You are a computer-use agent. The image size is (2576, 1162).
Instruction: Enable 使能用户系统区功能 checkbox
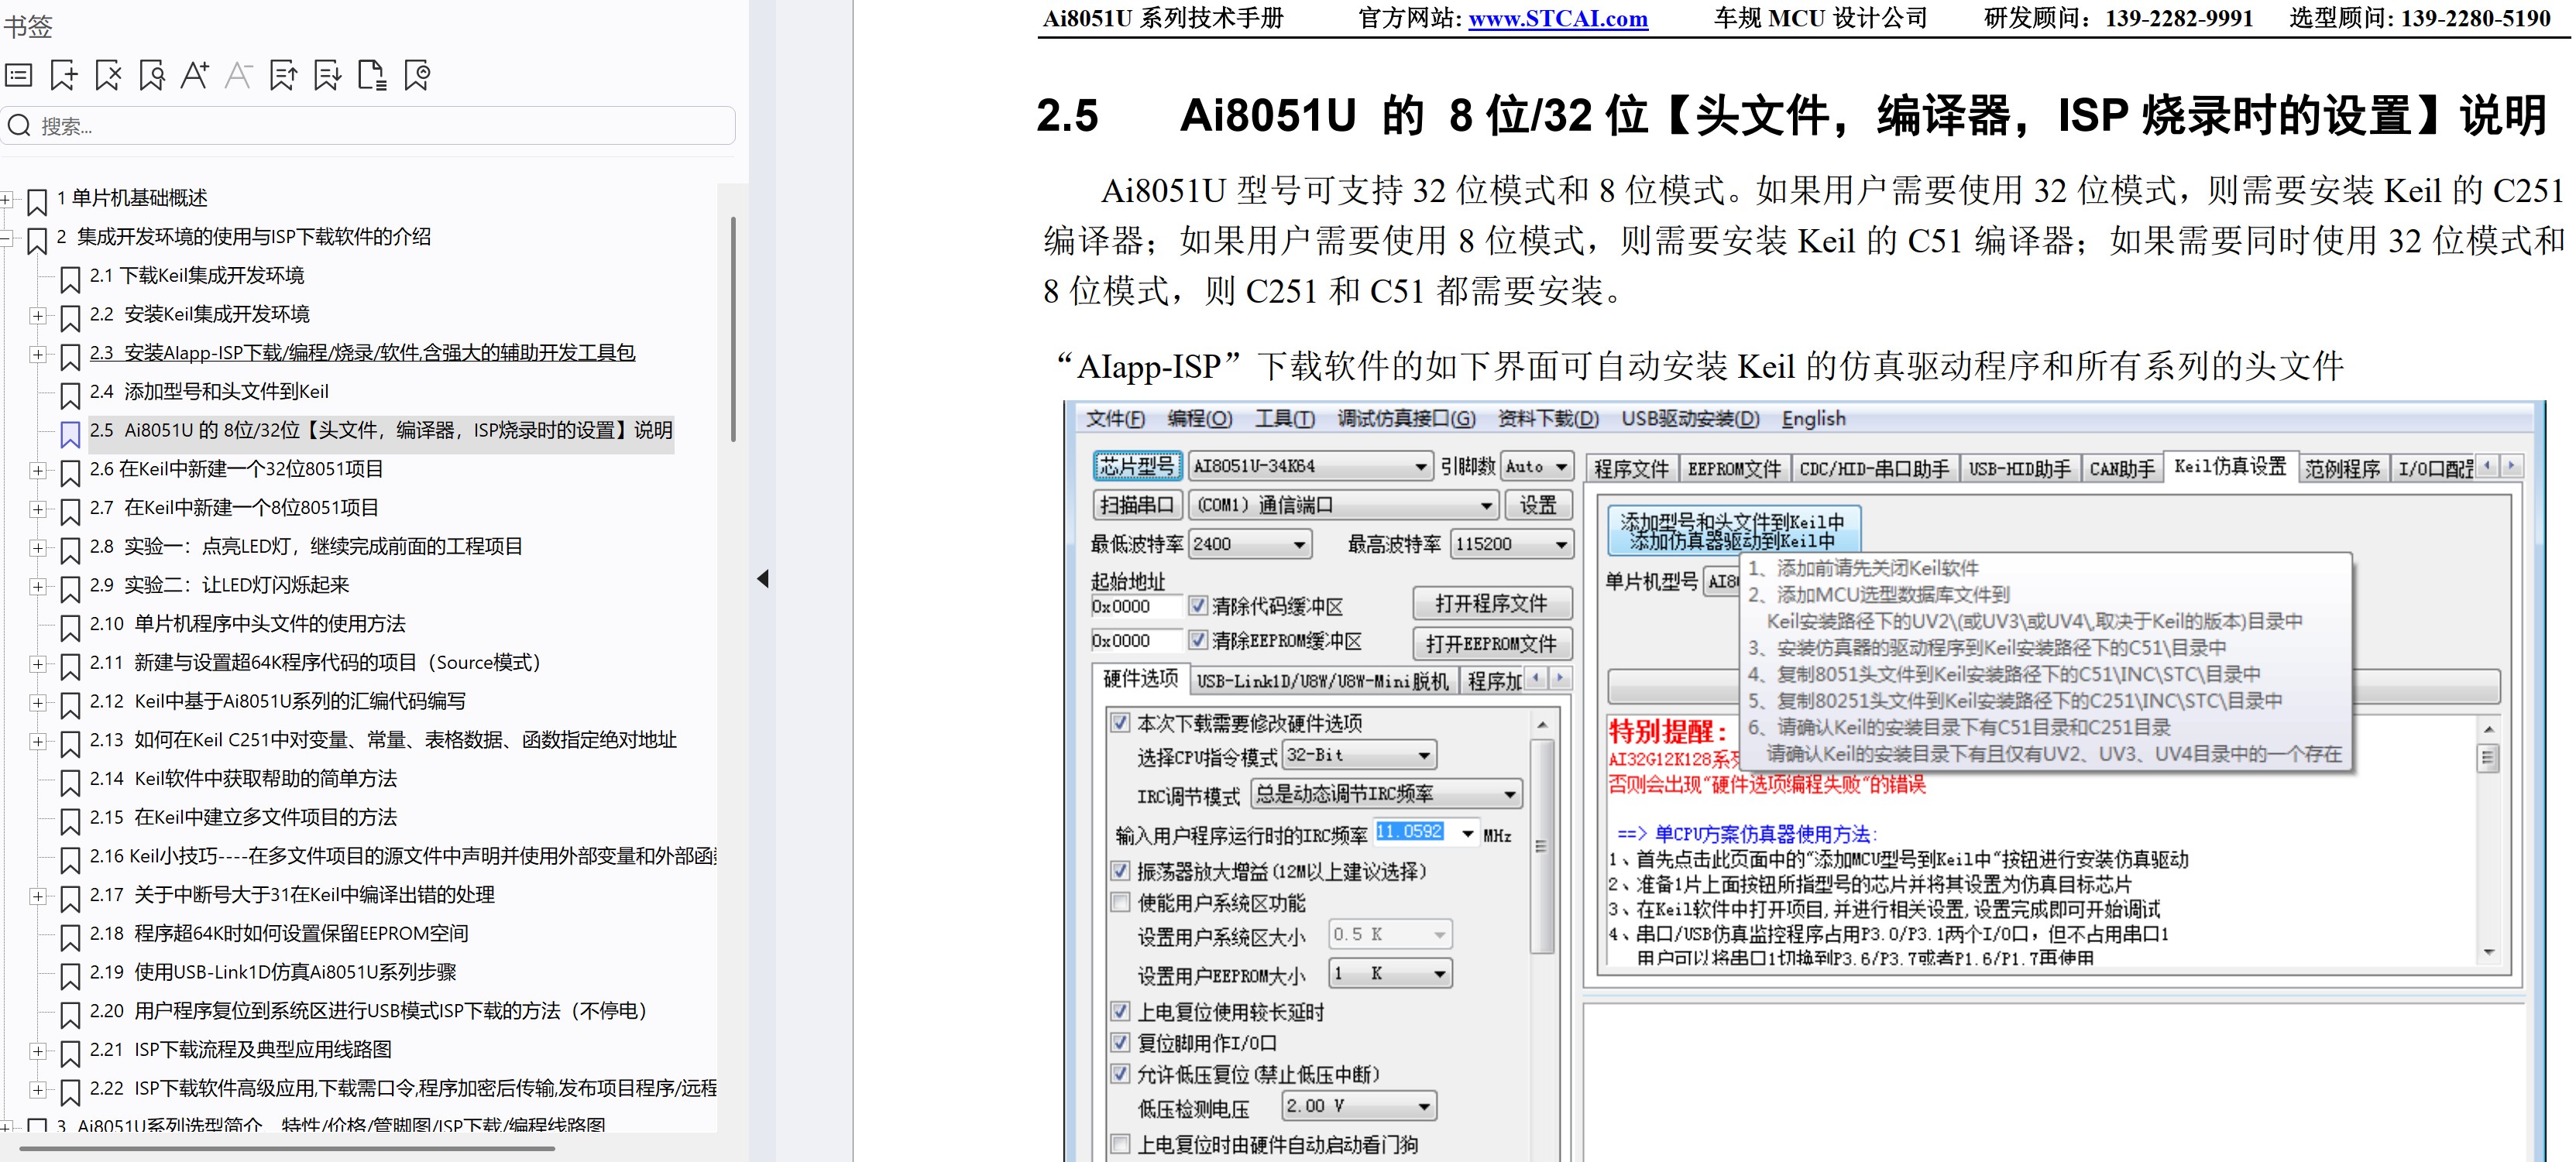point(1121,902)
